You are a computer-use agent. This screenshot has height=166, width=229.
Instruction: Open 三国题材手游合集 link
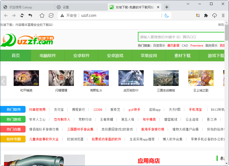point(80,129)
